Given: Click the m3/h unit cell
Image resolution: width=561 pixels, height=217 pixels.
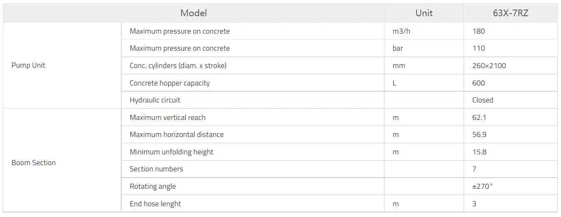Looking at the screenshot, I should coord(401,31).
